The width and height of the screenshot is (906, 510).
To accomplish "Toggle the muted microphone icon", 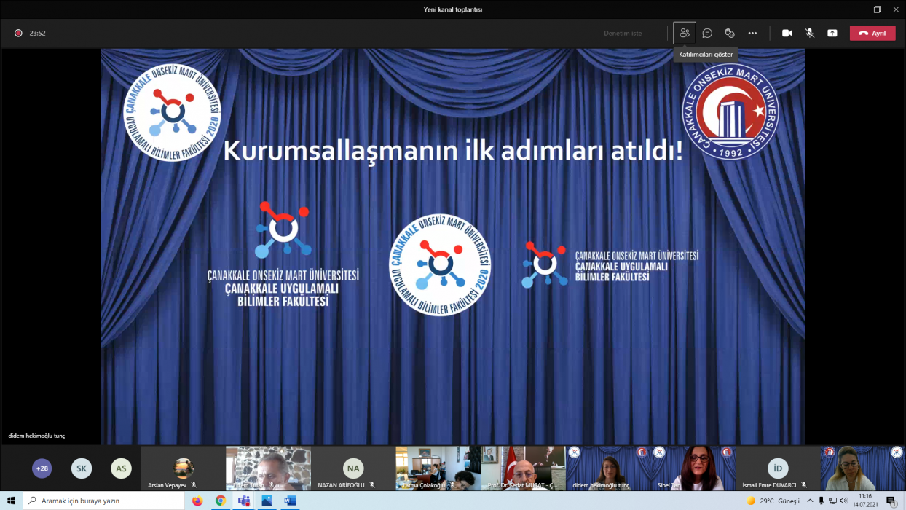I will click(x=809, y=33).
